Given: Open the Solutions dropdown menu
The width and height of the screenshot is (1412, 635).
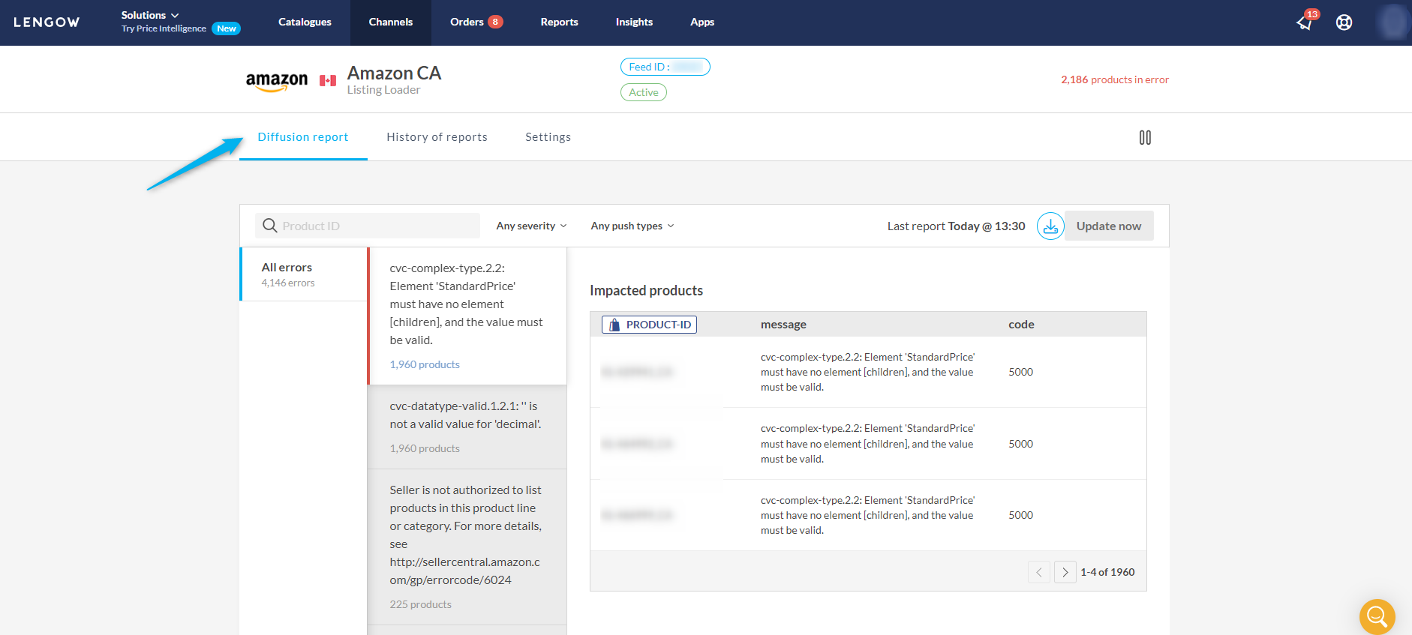Looking at the screenshot, I should pyautogui.click(x=150, y=15).
